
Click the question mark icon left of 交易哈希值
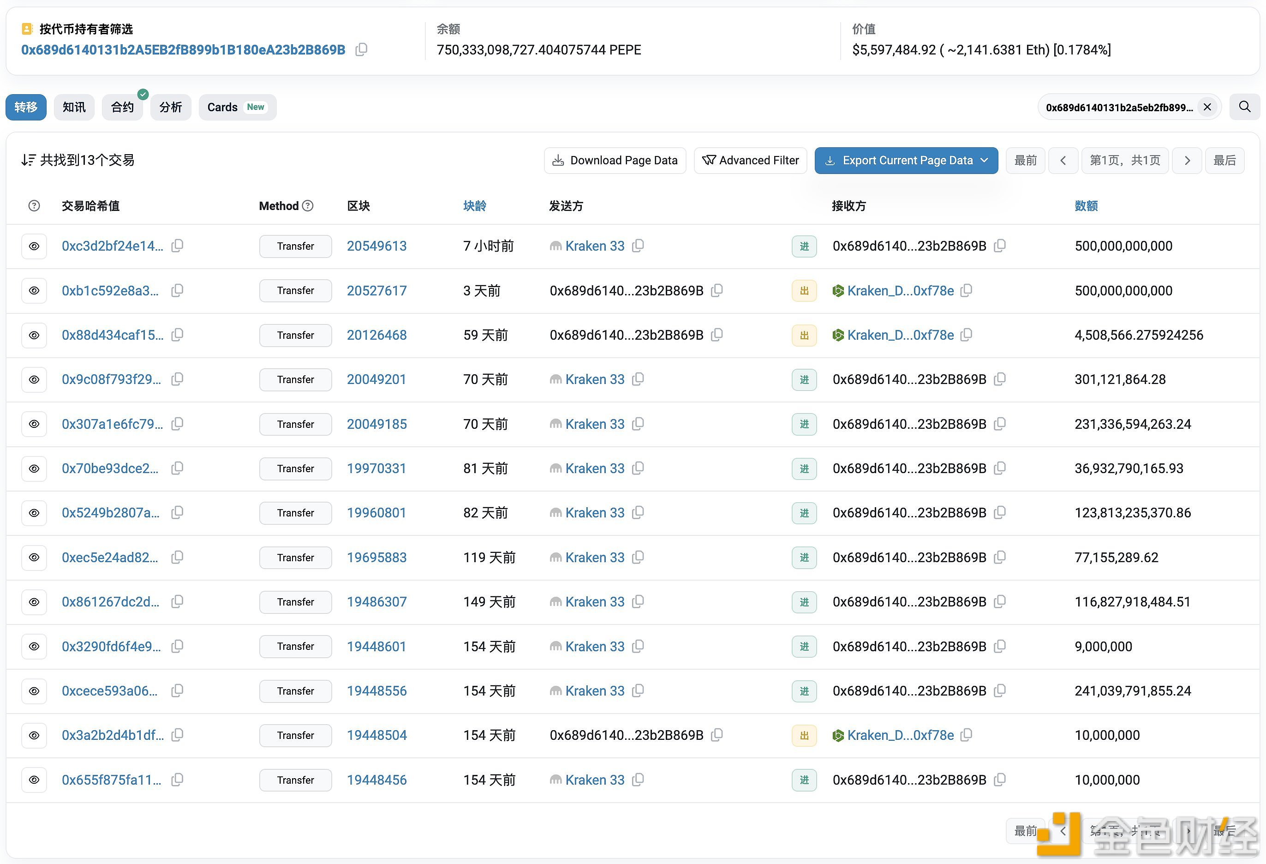pyautogui.click(x=34, y=205)
